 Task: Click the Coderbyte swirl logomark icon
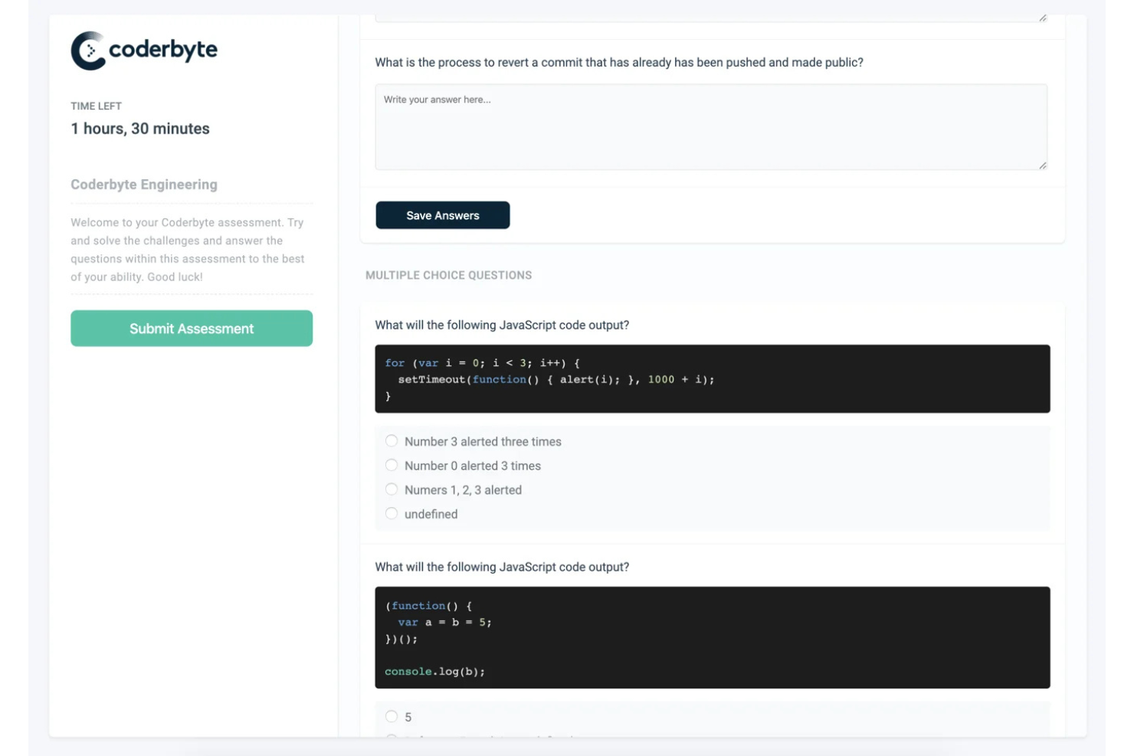coord(88,51)
